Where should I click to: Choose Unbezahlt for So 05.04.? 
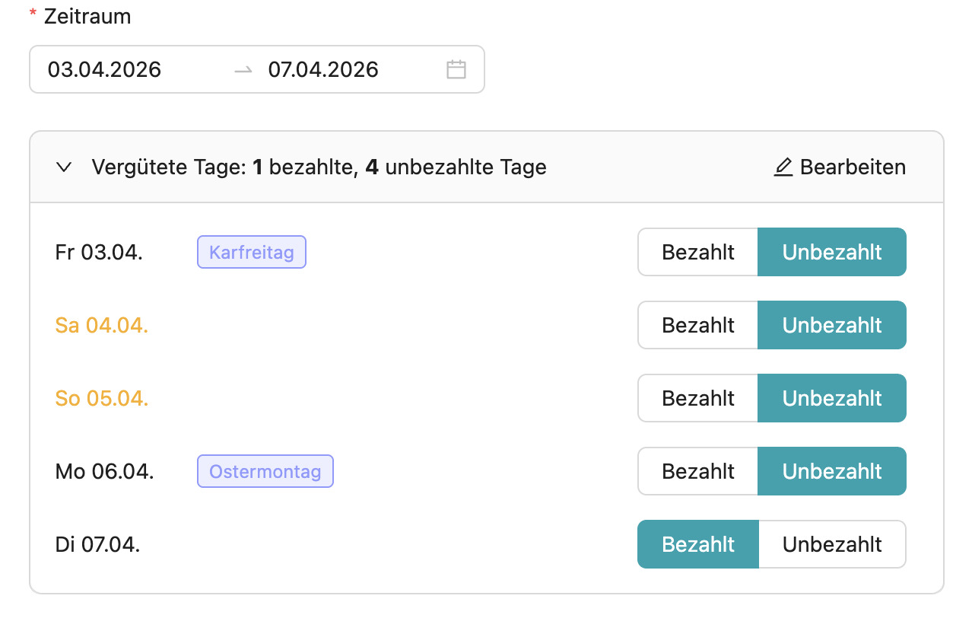coord(831,398)
